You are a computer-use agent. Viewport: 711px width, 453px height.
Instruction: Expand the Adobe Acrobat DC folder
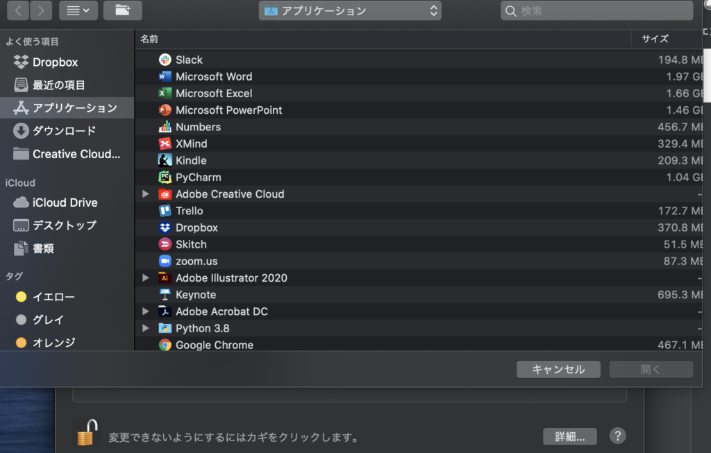pyautogui.click(x=146, y=311)
